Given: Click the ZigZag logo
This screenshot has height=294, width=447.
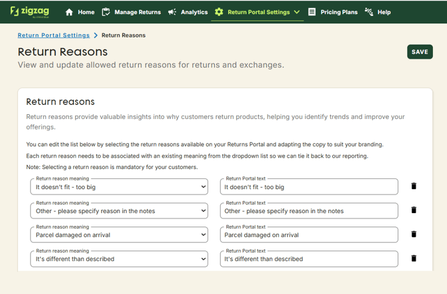Looking at the screenshot, I should 29,12.
